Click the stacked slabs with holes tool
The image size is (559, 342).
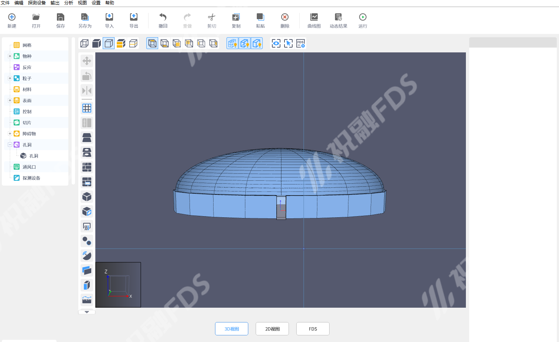point(87,152)
